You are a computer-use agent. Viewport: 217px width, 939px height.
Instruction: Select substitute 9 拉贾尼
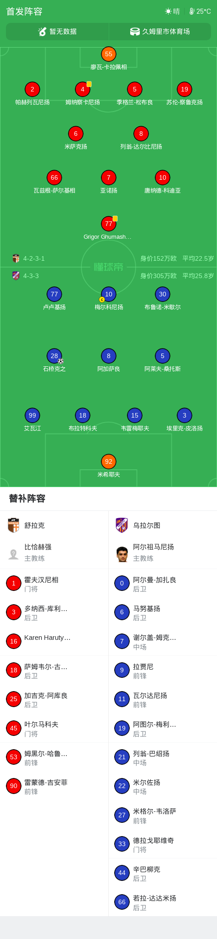coord(163,670)
